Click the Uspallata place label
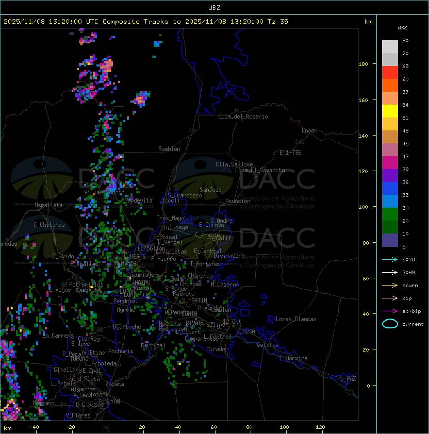 pos(48,205)
